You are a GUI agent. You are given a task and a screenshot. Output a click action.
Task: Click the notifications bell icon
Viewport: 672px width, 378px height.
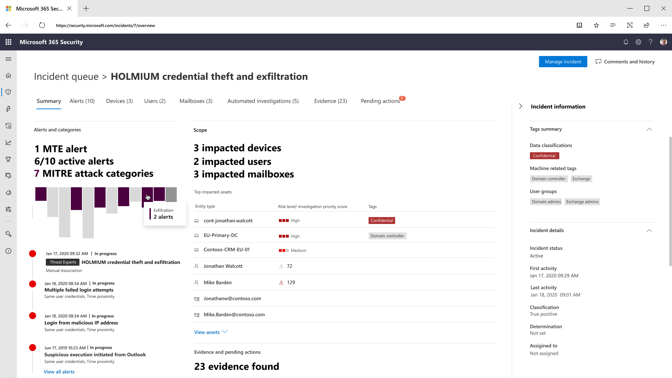[626, 42]
